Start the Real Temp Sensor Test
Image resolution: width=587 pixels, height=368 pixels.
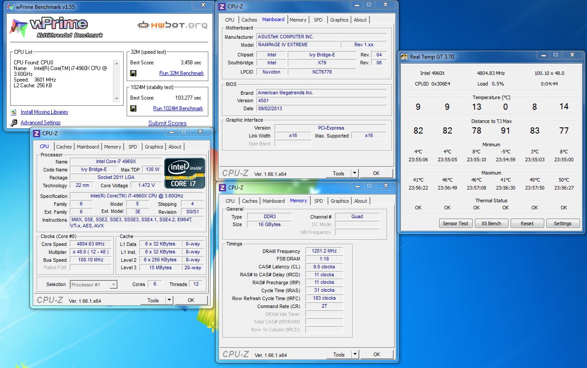click(455, 223)
